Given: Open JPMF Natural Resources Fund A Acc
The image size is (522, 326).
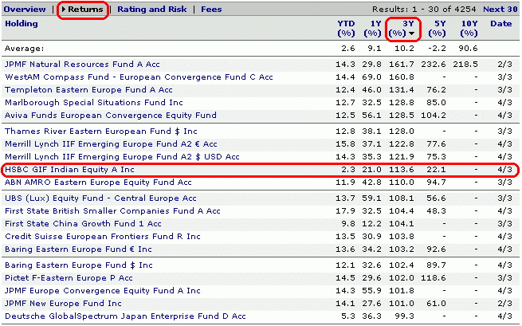Looking at the screenshot, I should (82, 65).
